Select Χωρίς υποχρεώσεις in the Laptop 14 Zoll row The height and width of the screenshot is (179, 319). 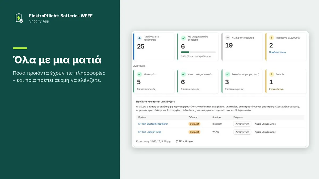[265, 132]
